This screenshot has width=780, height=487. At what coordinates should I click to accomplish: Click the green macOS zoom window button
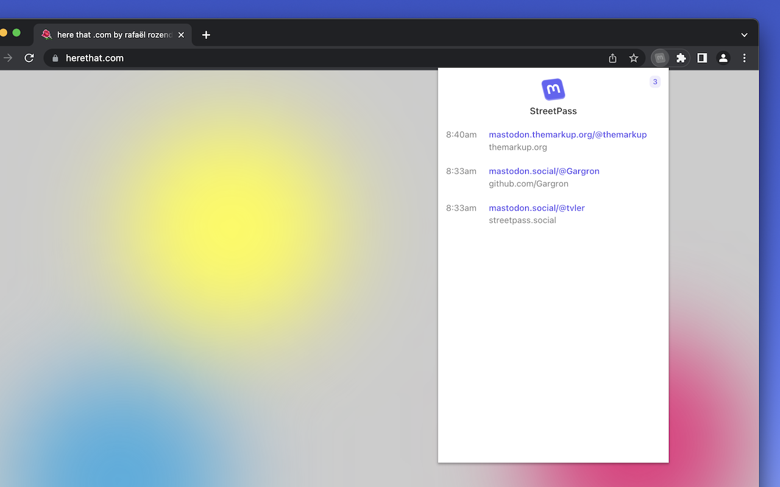point(16,33)
